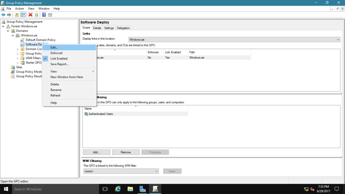The width and height of the screenshot is (345, 194).
Task: Collapse the Windows.ae domain node
Action: pos(13,35)
